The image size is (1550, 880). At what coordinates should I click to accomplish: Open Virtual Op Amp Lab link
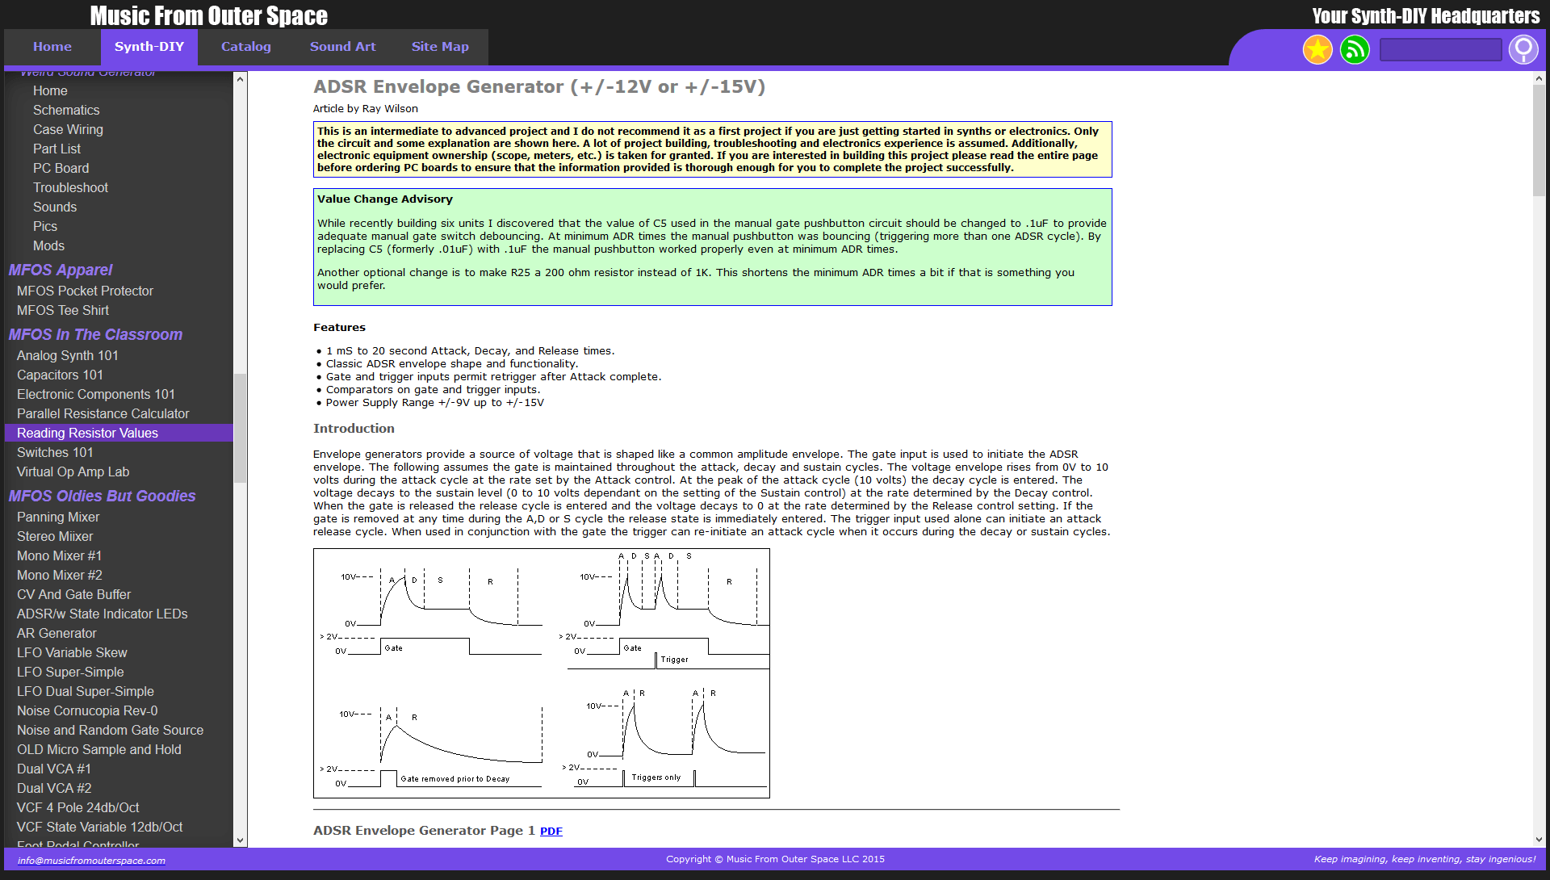73,471
